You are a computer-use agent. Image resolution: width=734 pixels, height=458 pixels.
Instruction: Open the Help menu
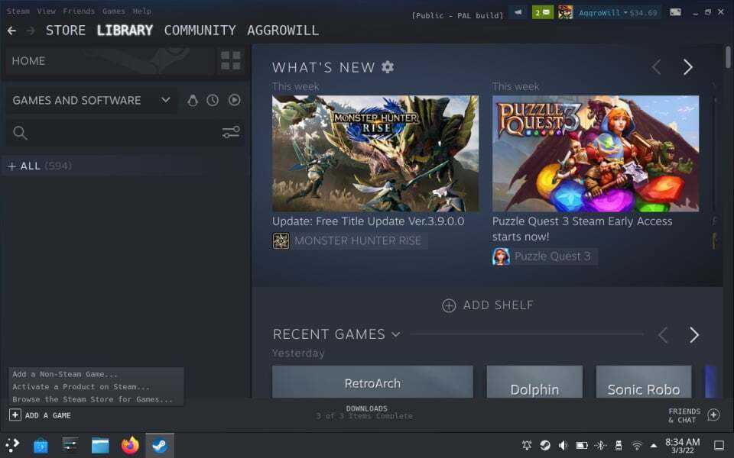point(142,11)
